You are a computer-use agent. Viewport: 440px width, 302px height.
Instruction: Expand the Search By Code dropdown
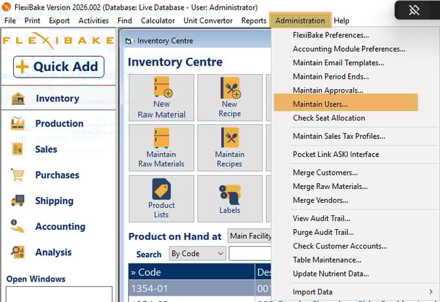pos(197,253)
